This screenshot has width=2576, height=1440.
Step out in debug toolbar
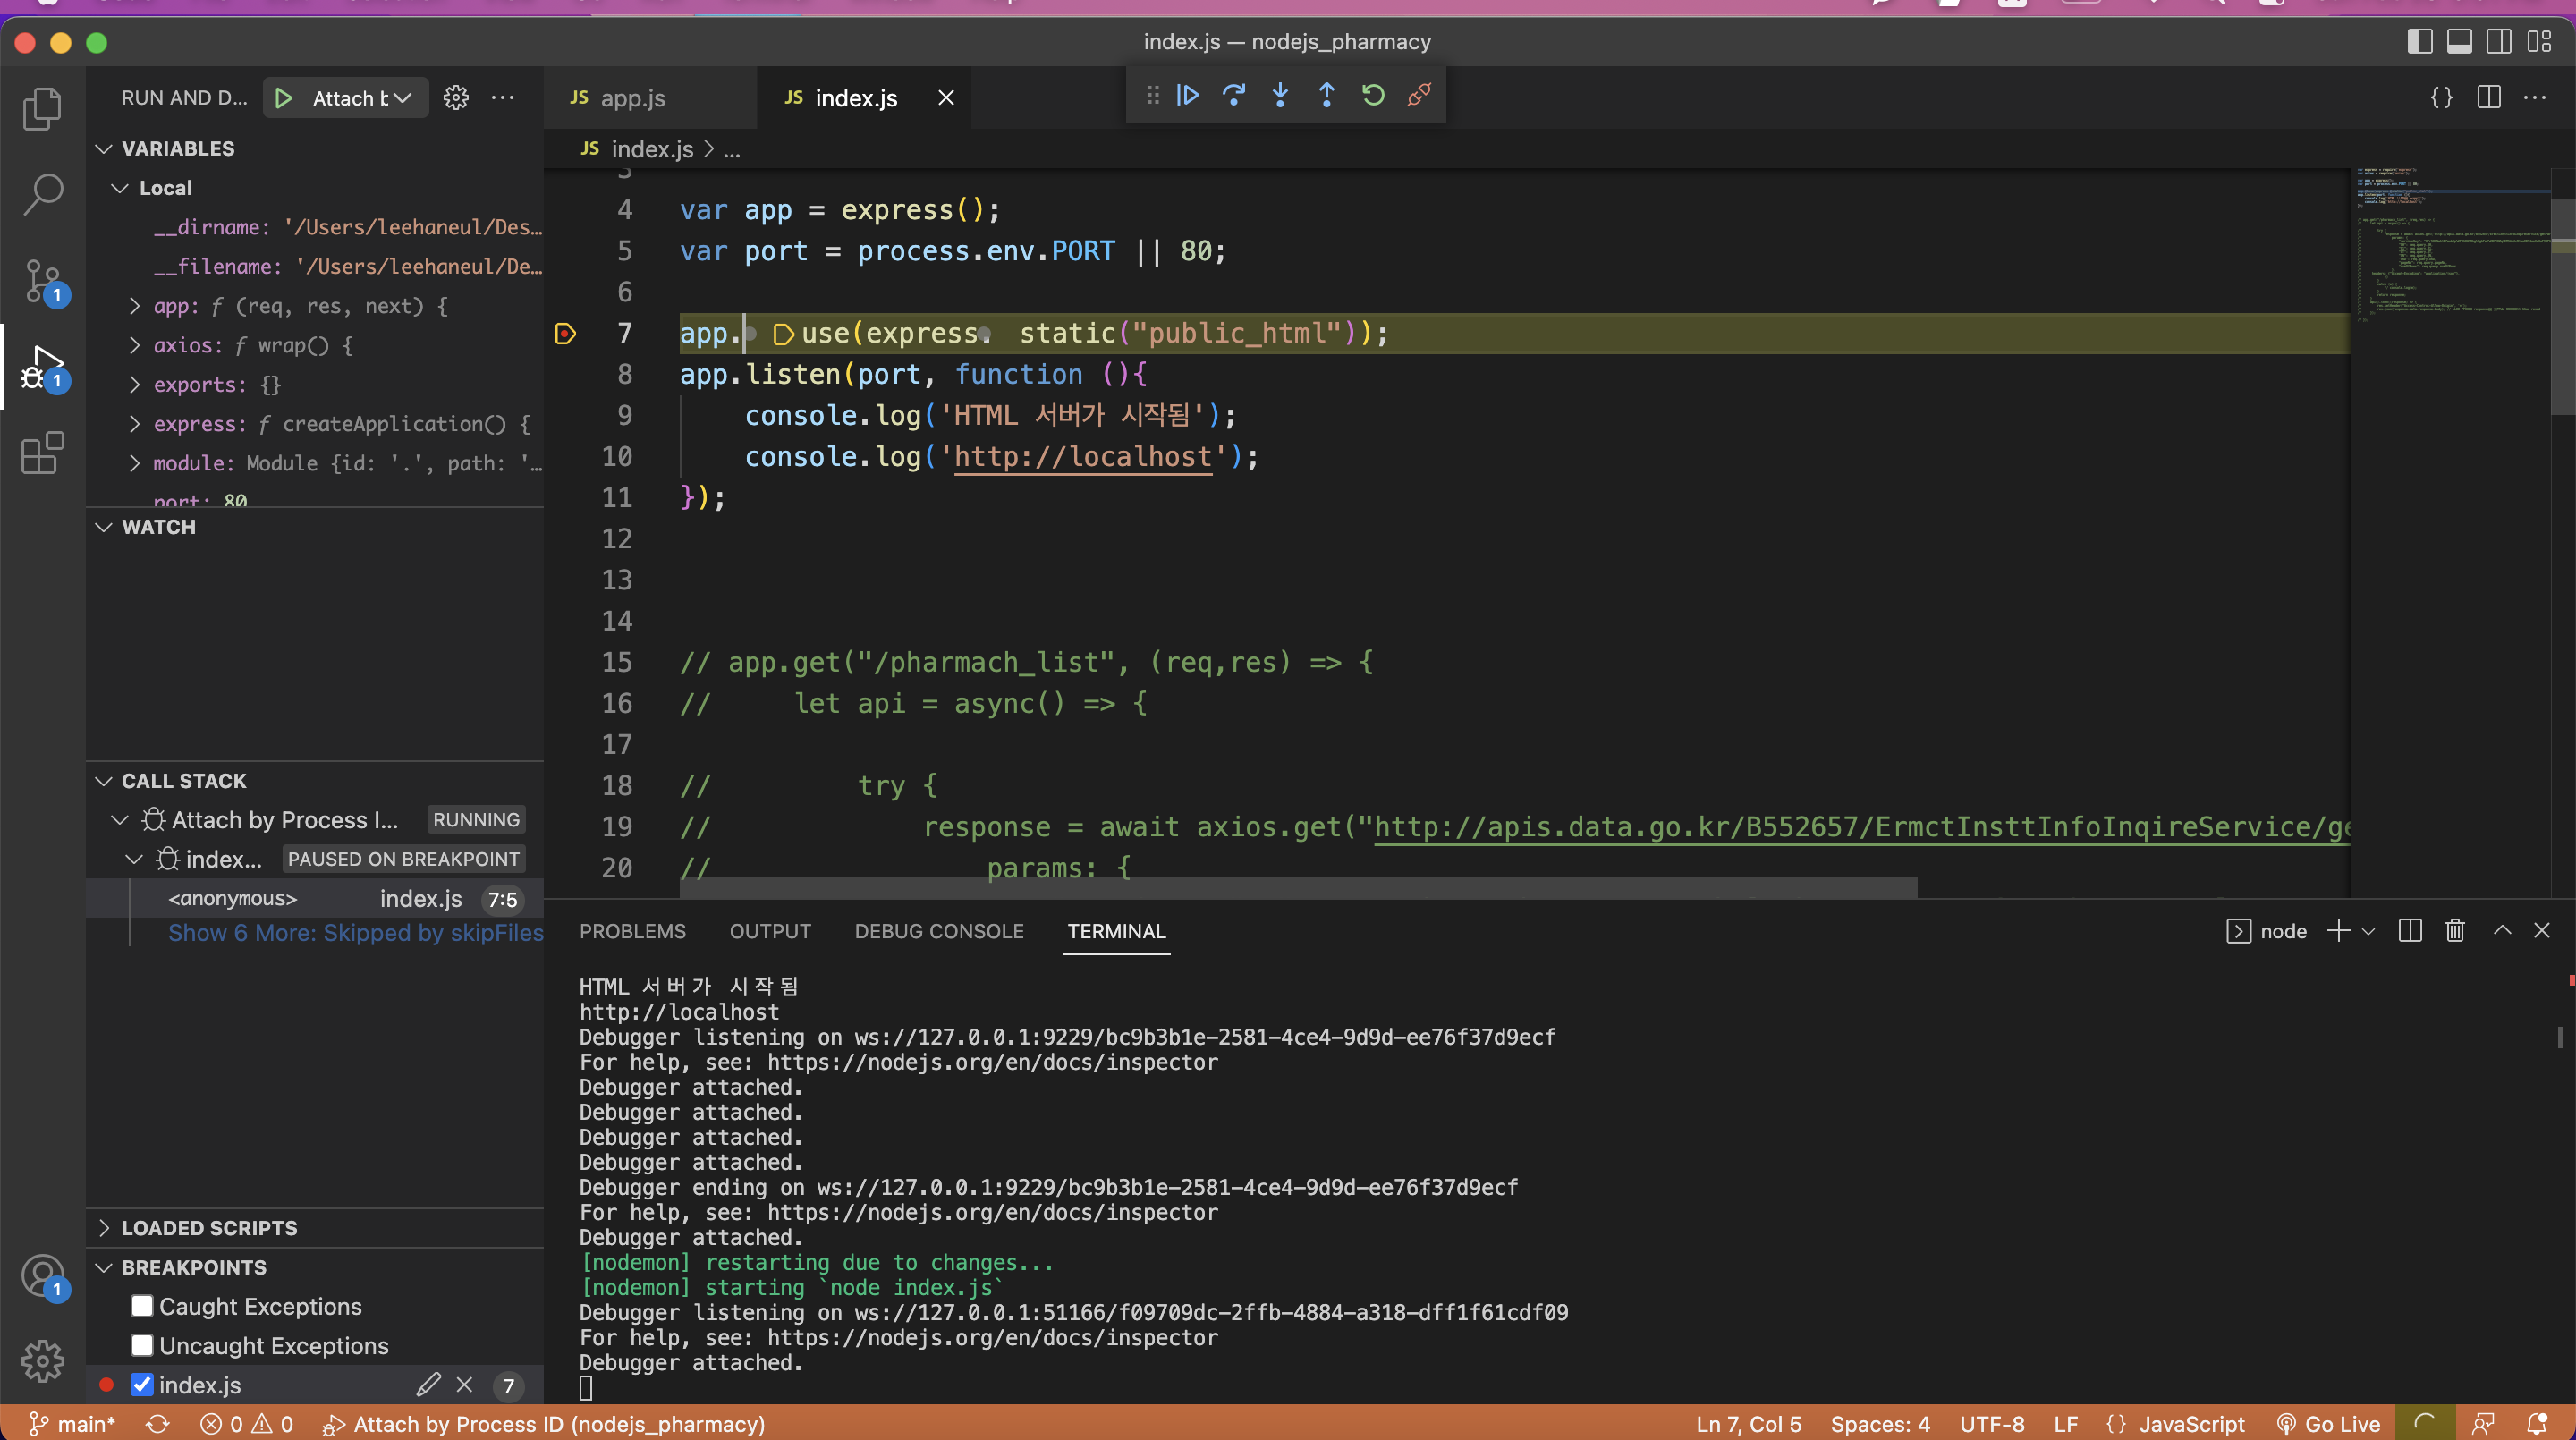click(x=1327, y=95)
